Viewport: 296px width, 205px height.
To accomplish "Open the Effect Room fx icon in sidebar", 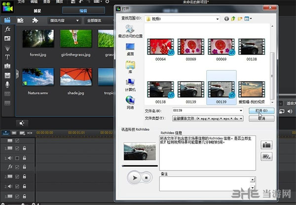I will coord(7,29).
